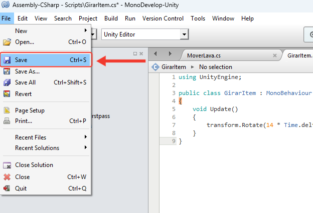Image resolution: width=313 pixels, height=213 pixels.
Task: Click breadcrumb arrow after GirarItem
Action: click(193, 67)
